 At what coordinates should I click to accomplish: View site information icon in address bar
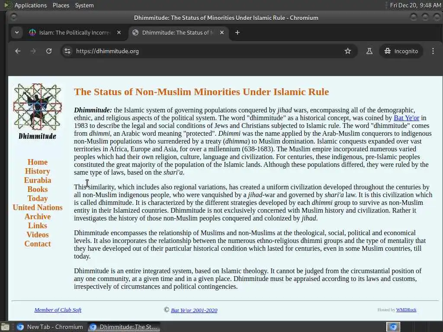pos(67,51)
